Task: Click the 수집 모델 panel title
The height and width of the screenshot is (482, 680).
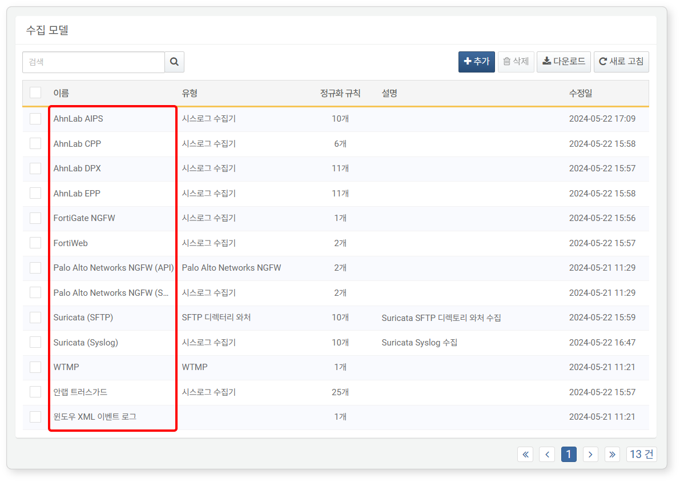Action: [47, 30]
